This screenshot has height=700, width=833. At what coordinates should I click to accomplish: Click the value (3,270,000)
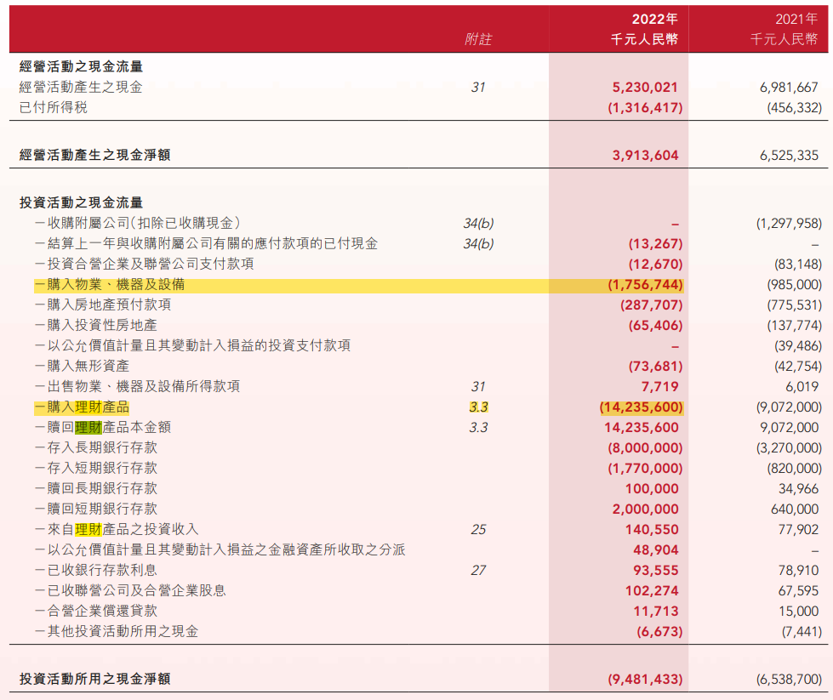(x=789, y=447)
